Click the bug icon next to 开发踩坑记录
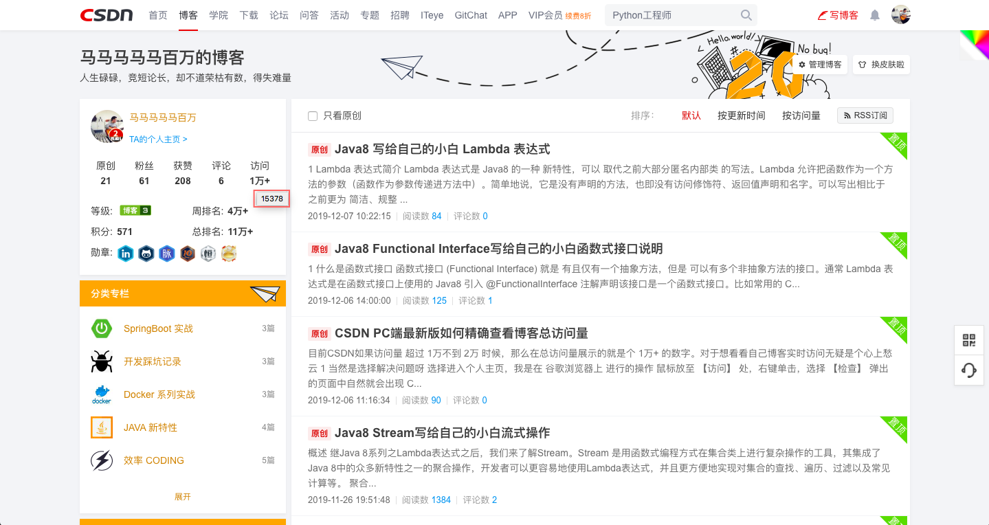Viewport: 989px width, 525px height. (x=101, y=361)
